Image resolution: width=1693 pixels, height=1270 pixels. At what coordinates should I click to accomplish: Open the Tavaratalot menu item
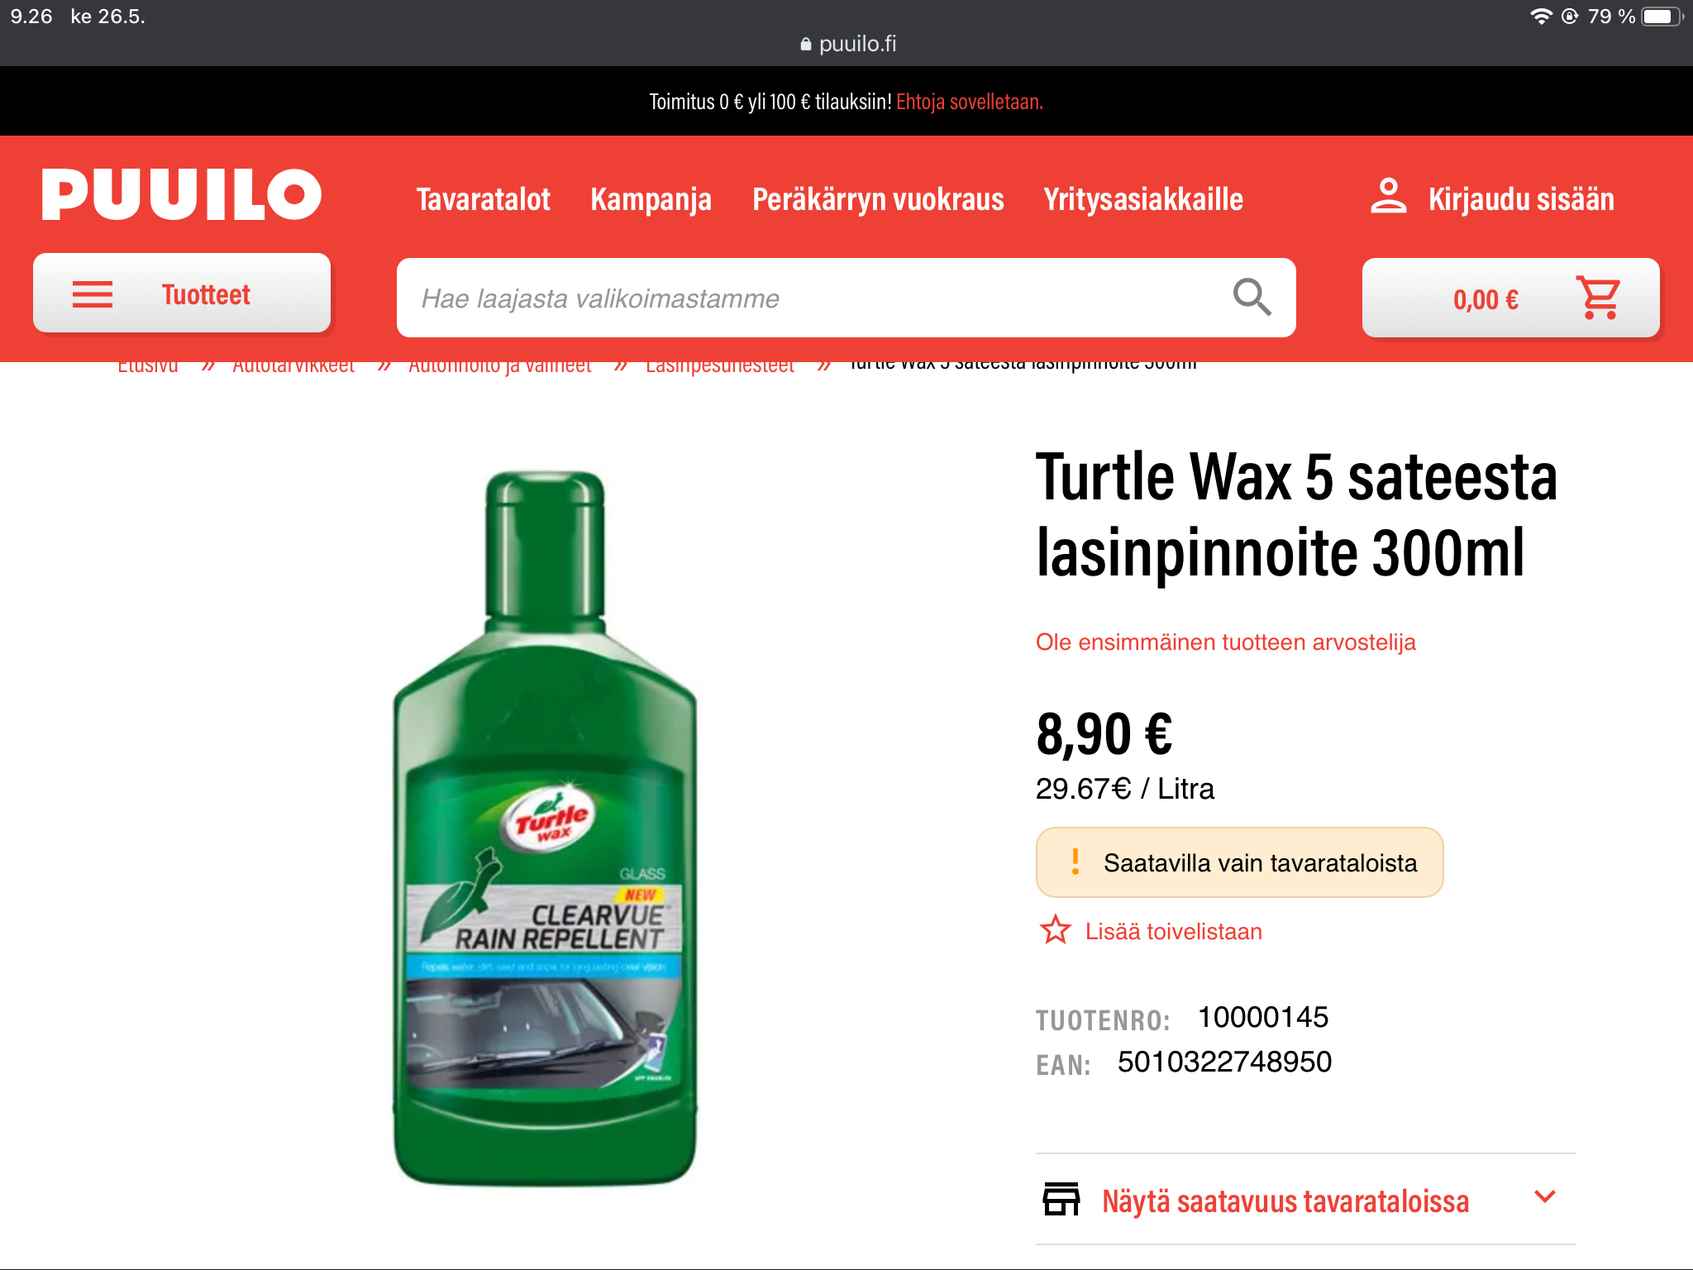(x=484, y=199)
